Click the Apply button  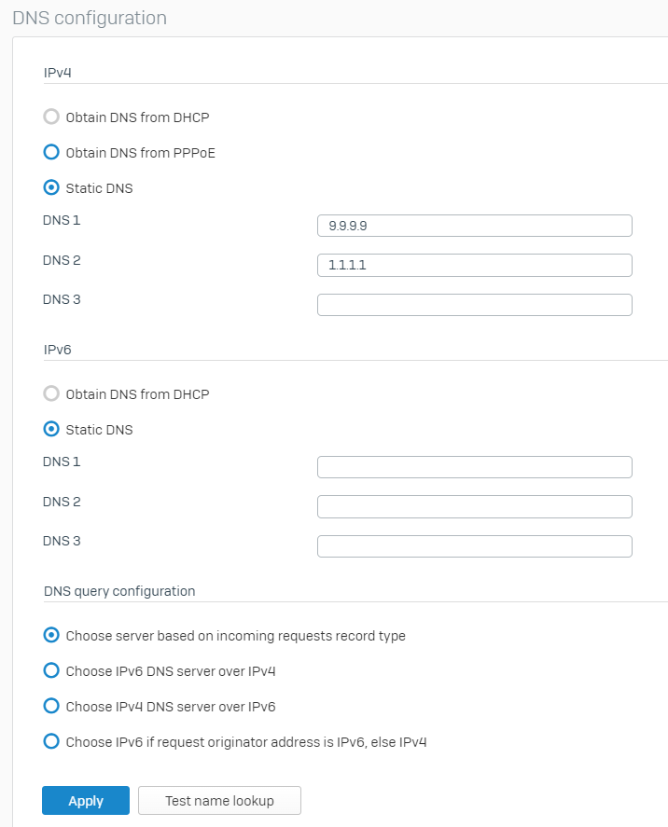(86, 801)
